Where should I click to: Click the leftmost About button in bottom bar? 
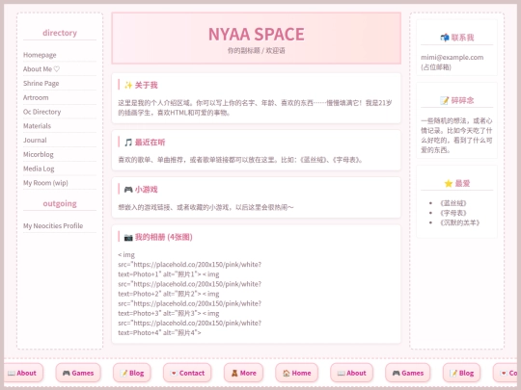pos(22,373)
